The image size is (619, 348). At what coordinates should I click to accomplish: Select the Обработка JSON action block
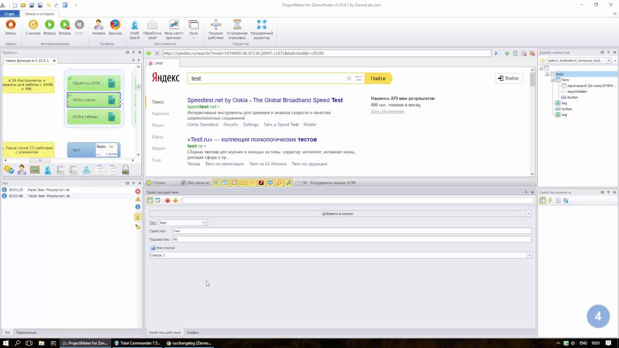[x=94, y=83]
